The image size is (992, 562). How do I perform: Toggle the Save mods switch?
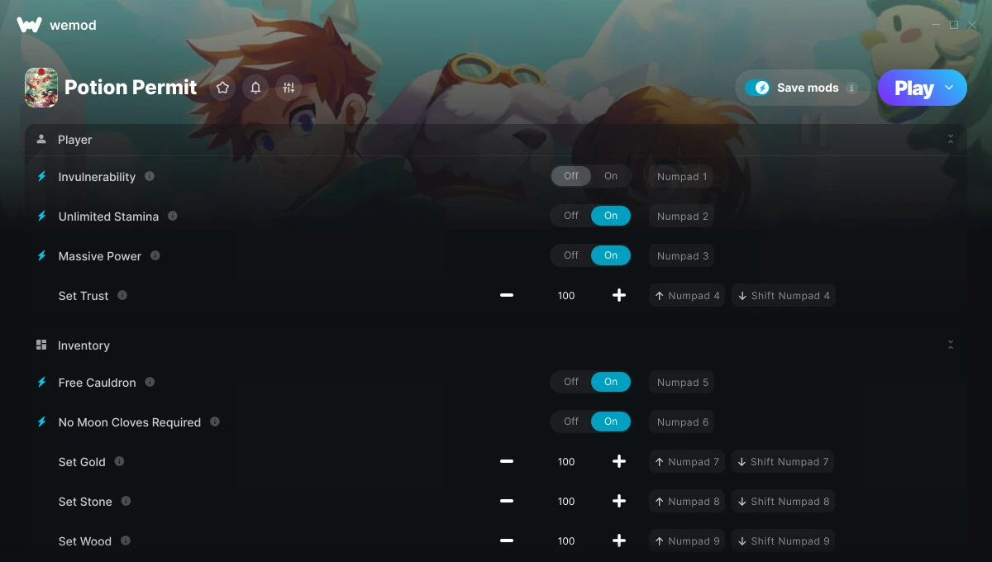(x=757, y=88)
